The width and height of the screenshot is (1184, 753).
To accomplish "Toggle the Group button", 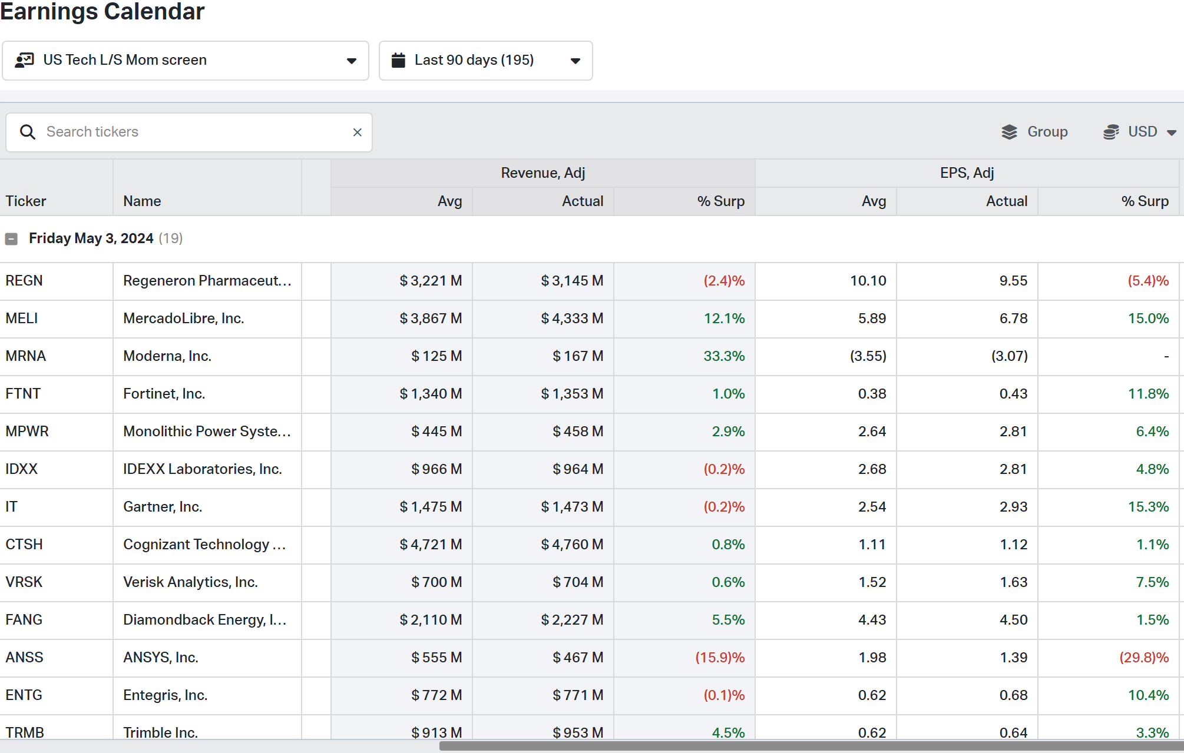I will 1034,132.
